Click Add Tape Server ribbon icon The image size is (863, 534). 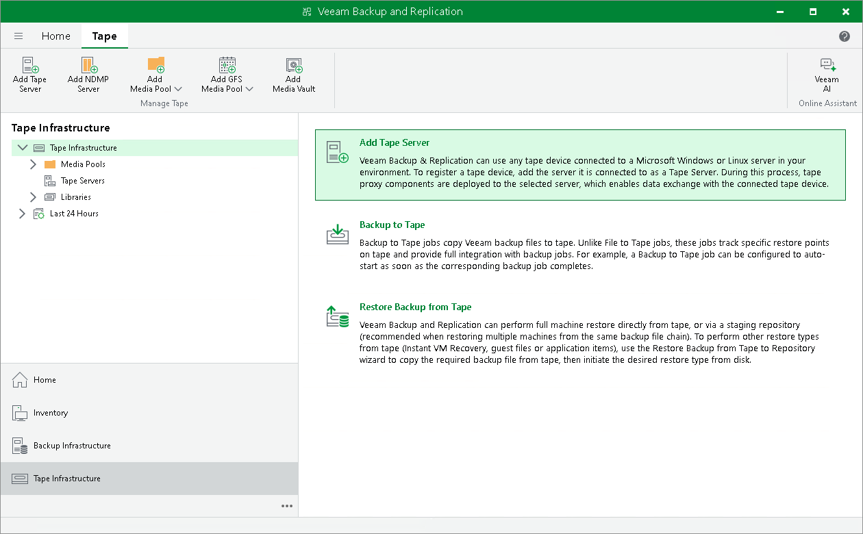click(x=30, y=65)
